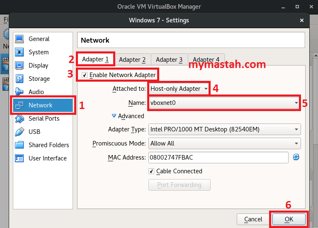Close the Windows 7 Settings dialog

(302, 20)
